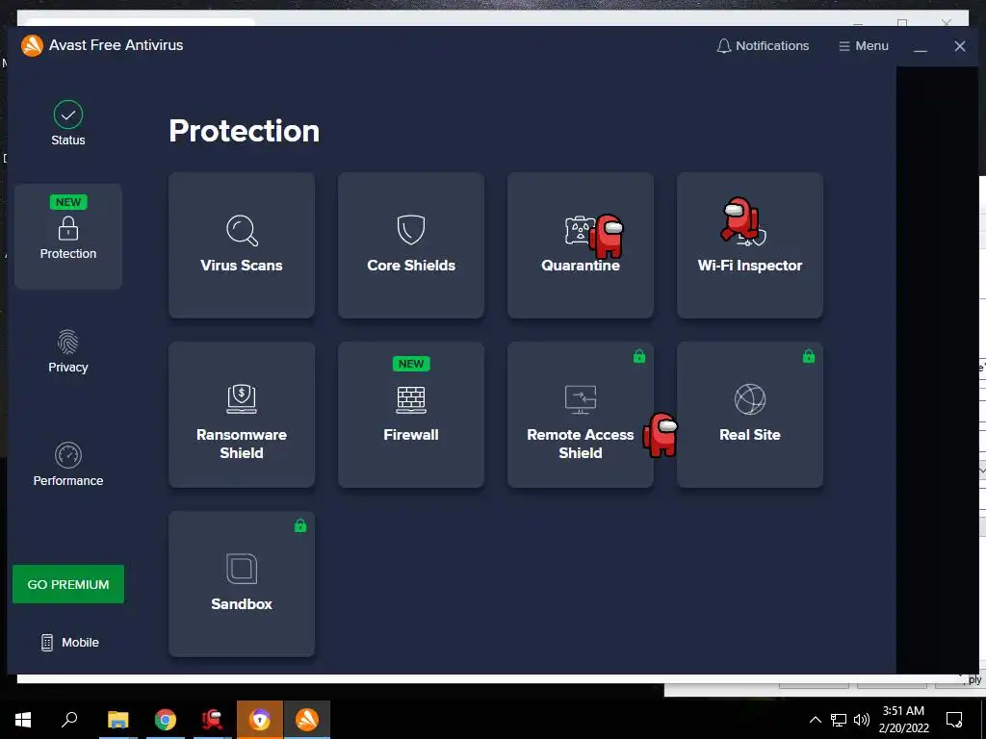The image size is (986, 739).
Task: Open File Explorer from taskbar
Action: click(118, 720)
